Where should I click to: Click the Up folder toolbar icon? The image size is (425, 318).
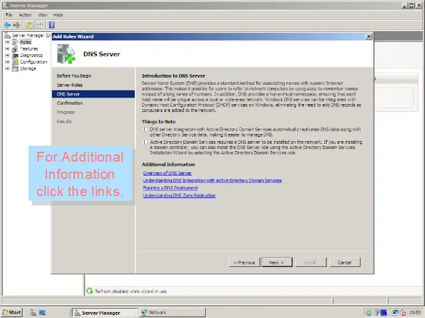tap(29, 25)
